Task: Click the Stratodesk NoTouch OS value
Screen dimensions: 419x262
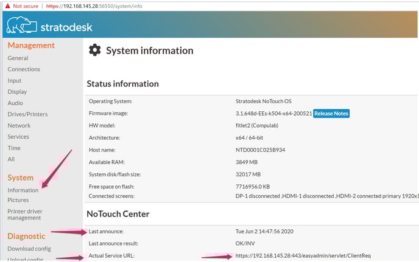Action: point(264,102)
